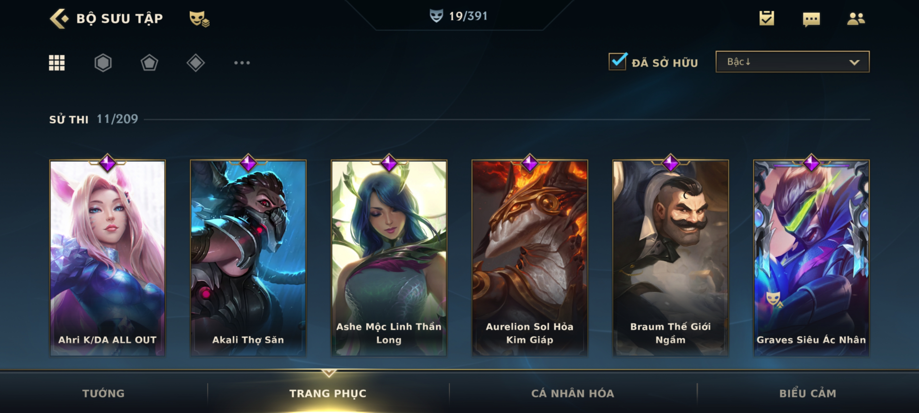Open the missions checklist icon
The width and height of the screenshot is (919, 413).
[x=767, y=18]
